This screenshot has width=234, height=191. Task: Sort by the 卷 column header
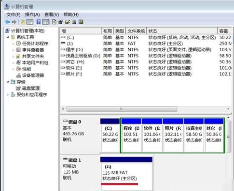[x=81, y=31]
